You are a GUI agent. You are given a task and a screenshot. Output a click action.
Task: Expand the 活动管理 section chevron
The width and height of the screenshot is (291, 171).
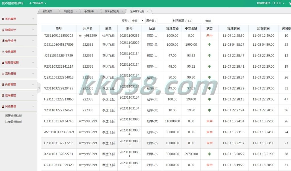tap(33, 74)
